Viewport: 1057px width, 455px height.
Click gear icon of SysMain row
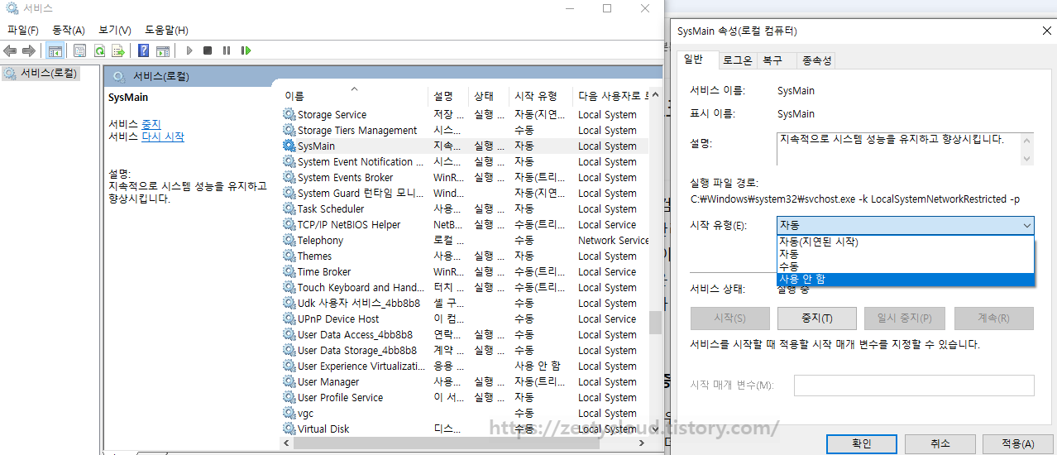289,146
